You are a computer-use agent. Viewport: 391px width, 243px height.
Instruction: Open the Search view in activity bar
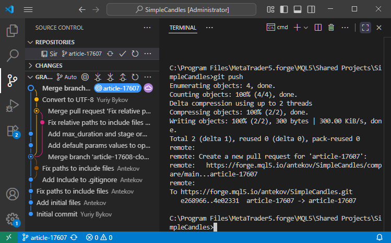click(12, 55)
